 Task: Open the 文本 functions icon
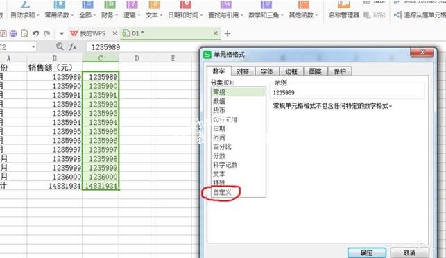tap(154, 4)
